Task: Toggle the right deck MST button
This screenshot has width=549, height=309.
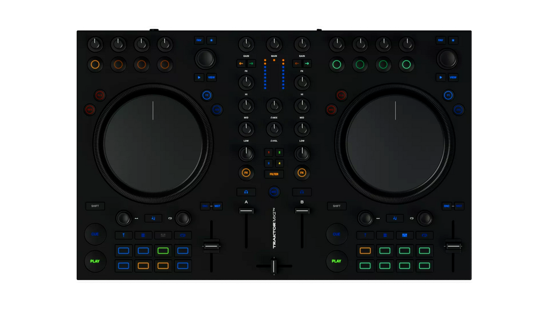Action: pyautogui.click(x=459, y=206)
